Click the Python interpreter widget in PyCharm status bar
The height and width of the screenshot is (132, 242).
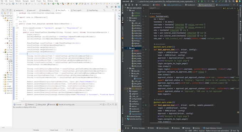click(x=217, y=131)
